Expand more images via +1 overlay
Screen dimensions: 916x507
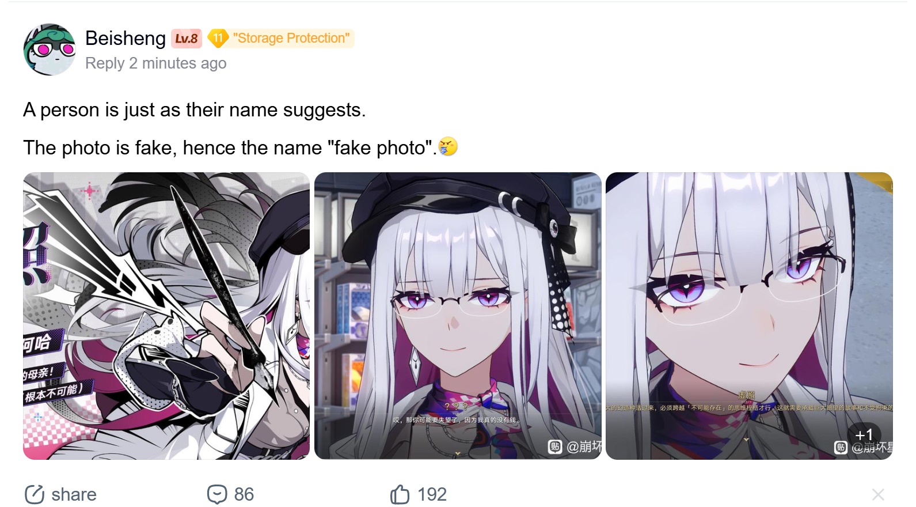pos(864,435)
